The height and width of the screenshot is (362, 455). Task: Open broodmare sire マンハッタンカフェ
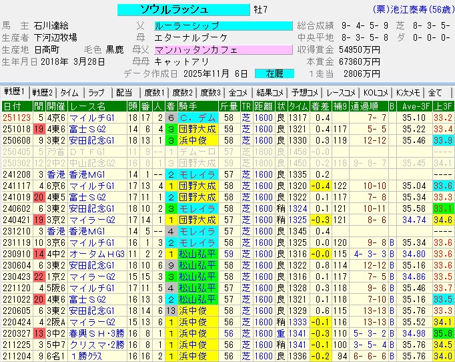tap(223, 50)
